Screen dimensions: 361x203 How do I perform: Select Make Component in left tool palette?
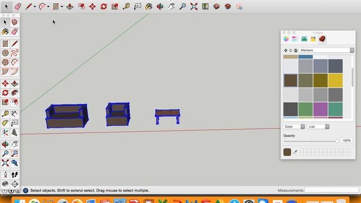(15, 22)
